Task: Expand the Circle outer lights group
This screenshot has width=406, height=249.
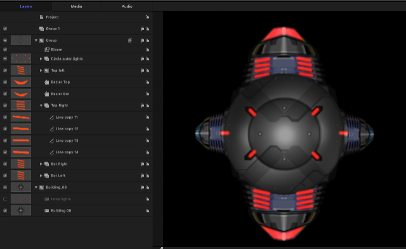Action: (41, 59)
